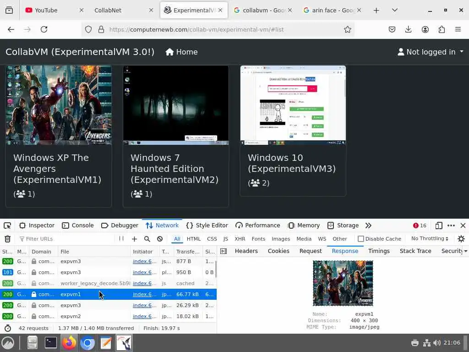The width and height of the screenshot is (469, 352).
Task: Open Windows 10 (ExperimentalVM3) title
Action: click(292, 163)
